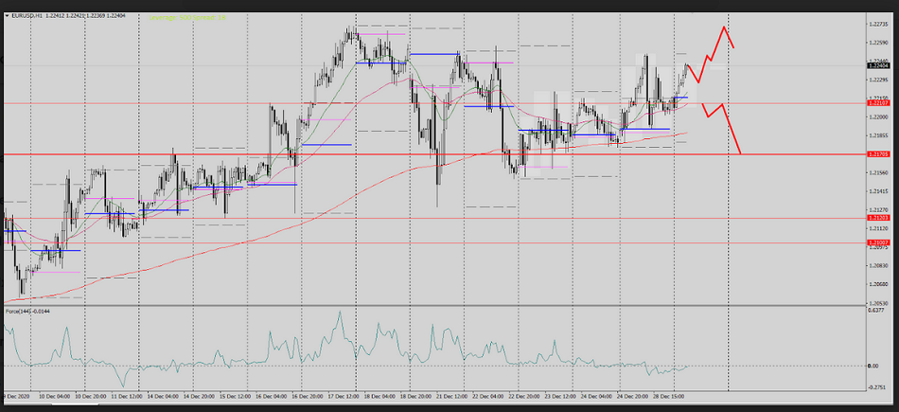Select the red price label 1.22107
The image size is (899, 412).
coord(877,102)
